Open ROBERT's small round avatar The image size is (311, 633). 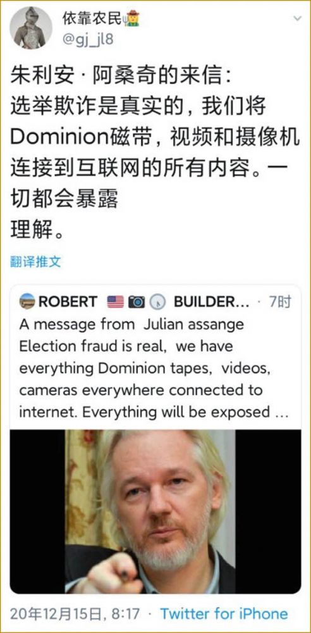pyautogui.click(x=27, y=301)
